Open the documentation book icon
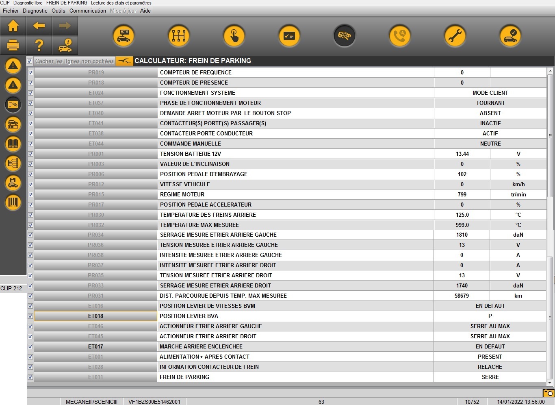 click(13, 144)
